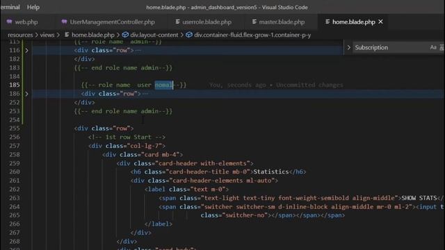Click the GitLens "Uncommitted changes" annotation

309,85
